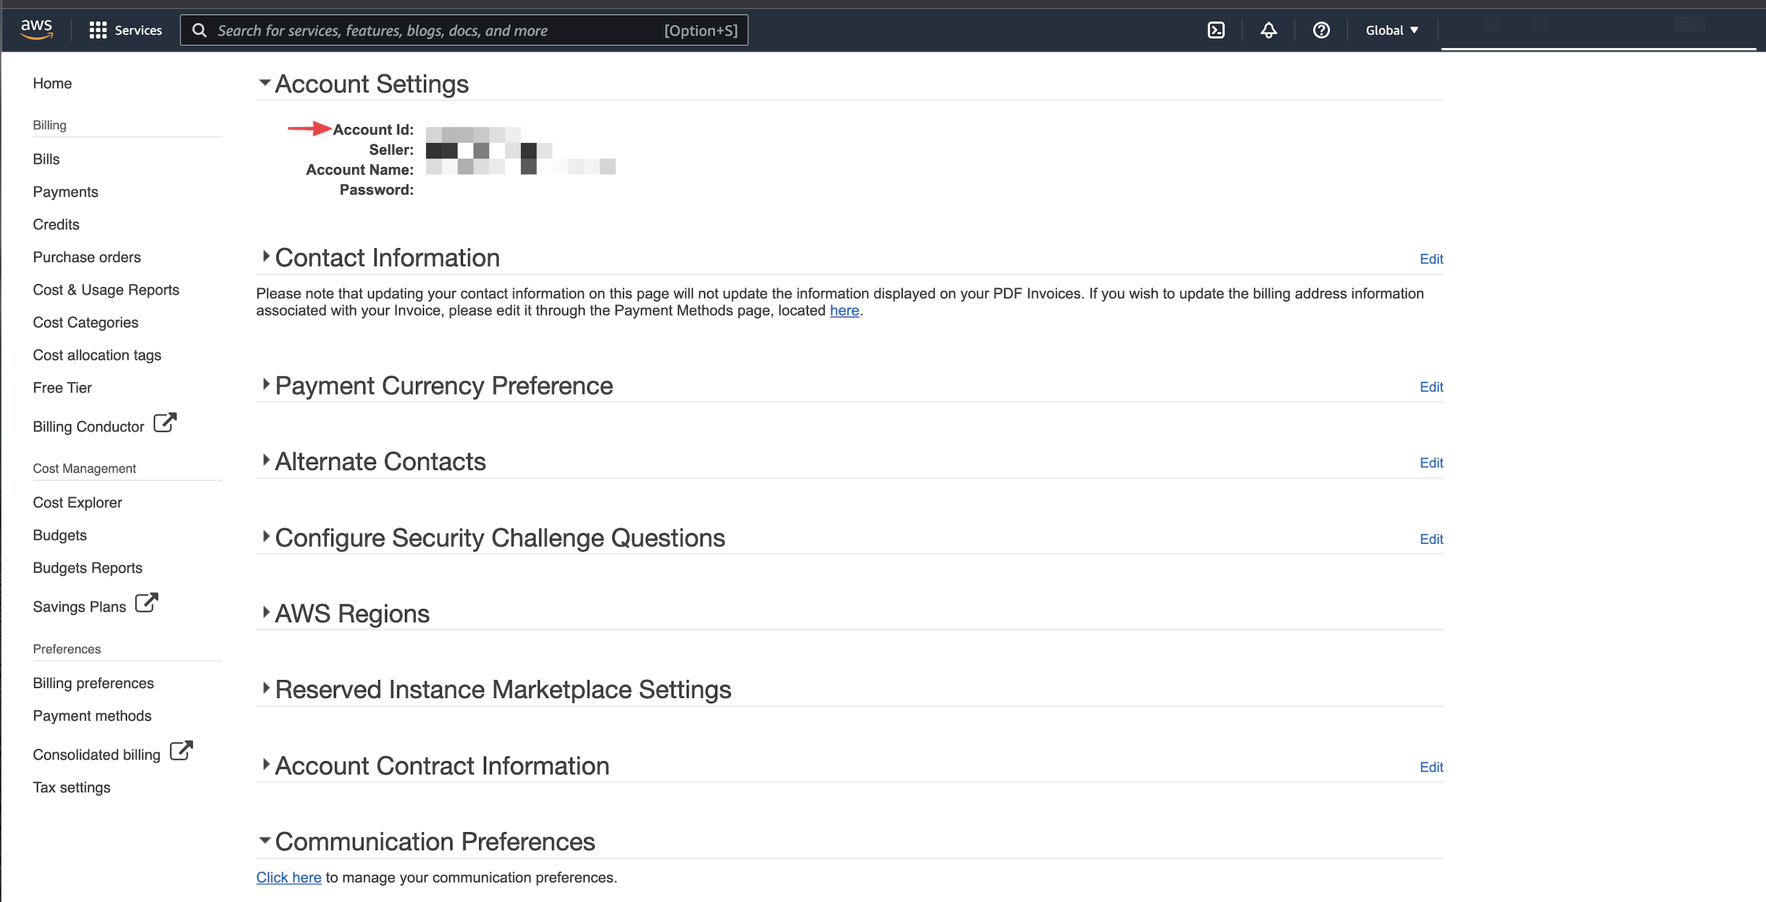
Task: Click the Billing Conductor external link icon
Action: coord(165,423)
